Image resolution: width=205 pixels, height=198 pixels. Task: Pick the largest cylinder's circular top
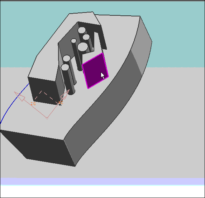[83, 47]
